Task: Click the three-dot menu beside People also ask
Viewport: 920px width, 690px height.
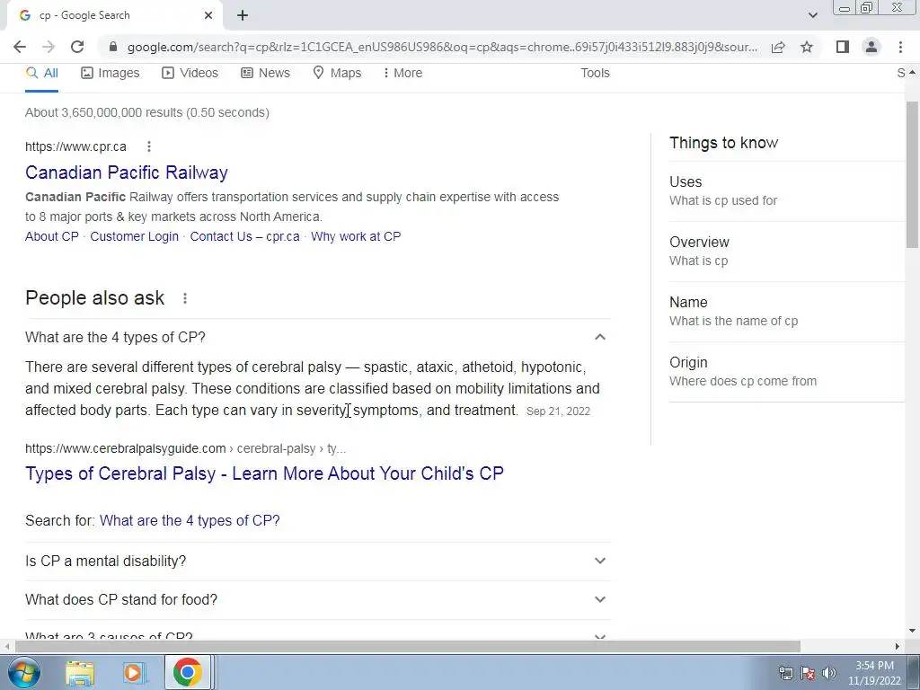Action: coord(185,298)
